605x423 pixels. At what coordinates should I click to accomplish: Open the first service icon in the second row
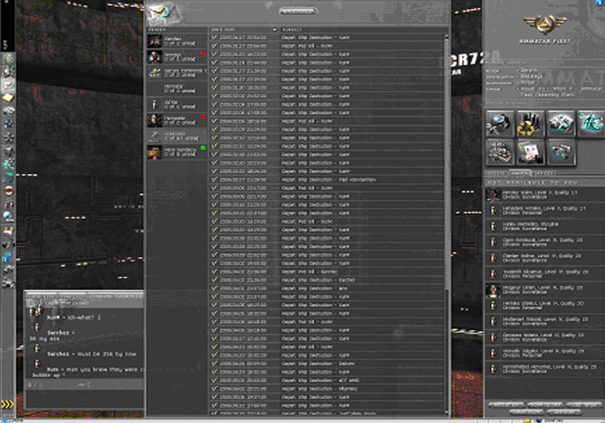500,152
